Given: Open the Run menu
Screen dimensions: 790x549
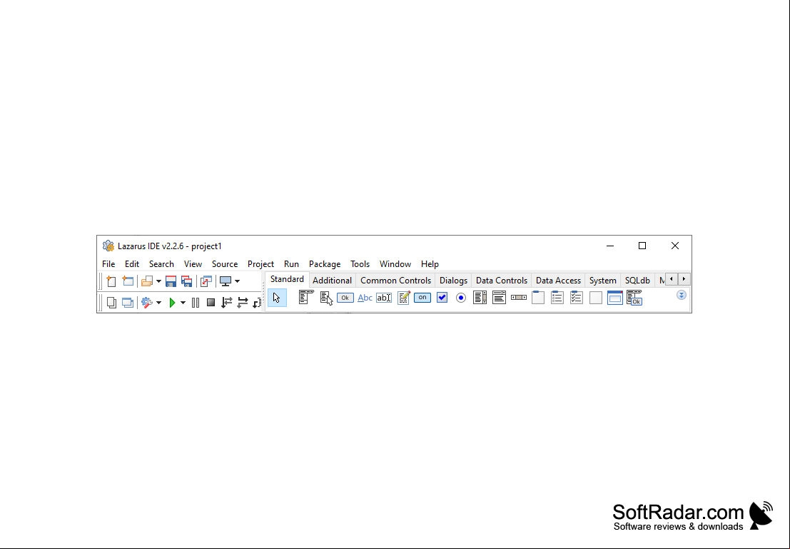Looking at the screenshot, I should click(x=291, y=263).
